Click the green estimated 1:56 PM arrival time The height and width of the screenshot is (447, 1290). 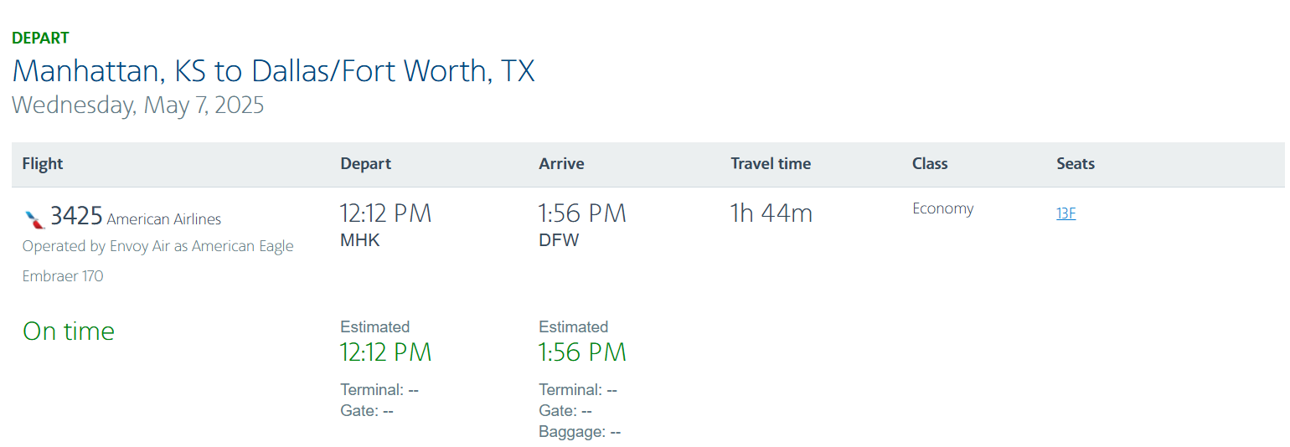tap(582, 352)
